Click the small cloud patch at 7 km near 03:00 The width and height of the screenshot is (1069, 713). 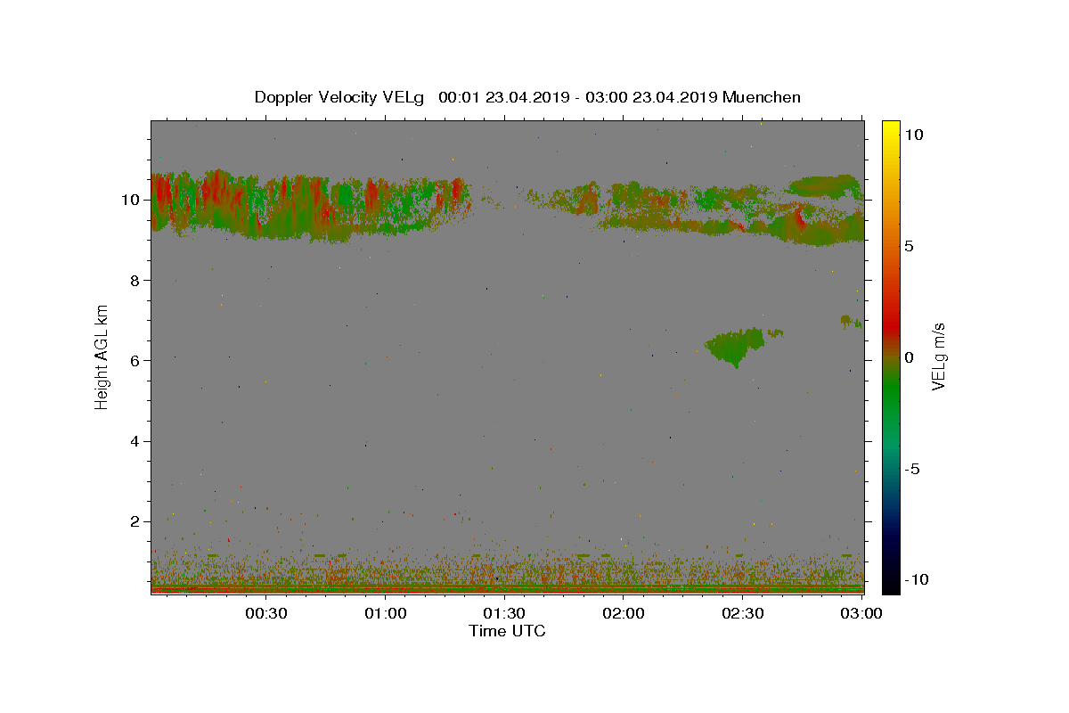point(850,320)
